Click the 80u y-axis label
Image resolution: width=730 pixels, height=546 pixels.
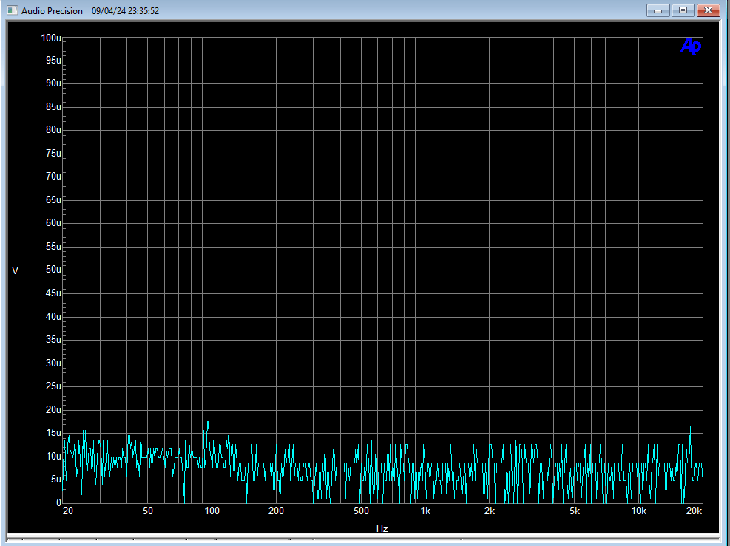point(53,130)
